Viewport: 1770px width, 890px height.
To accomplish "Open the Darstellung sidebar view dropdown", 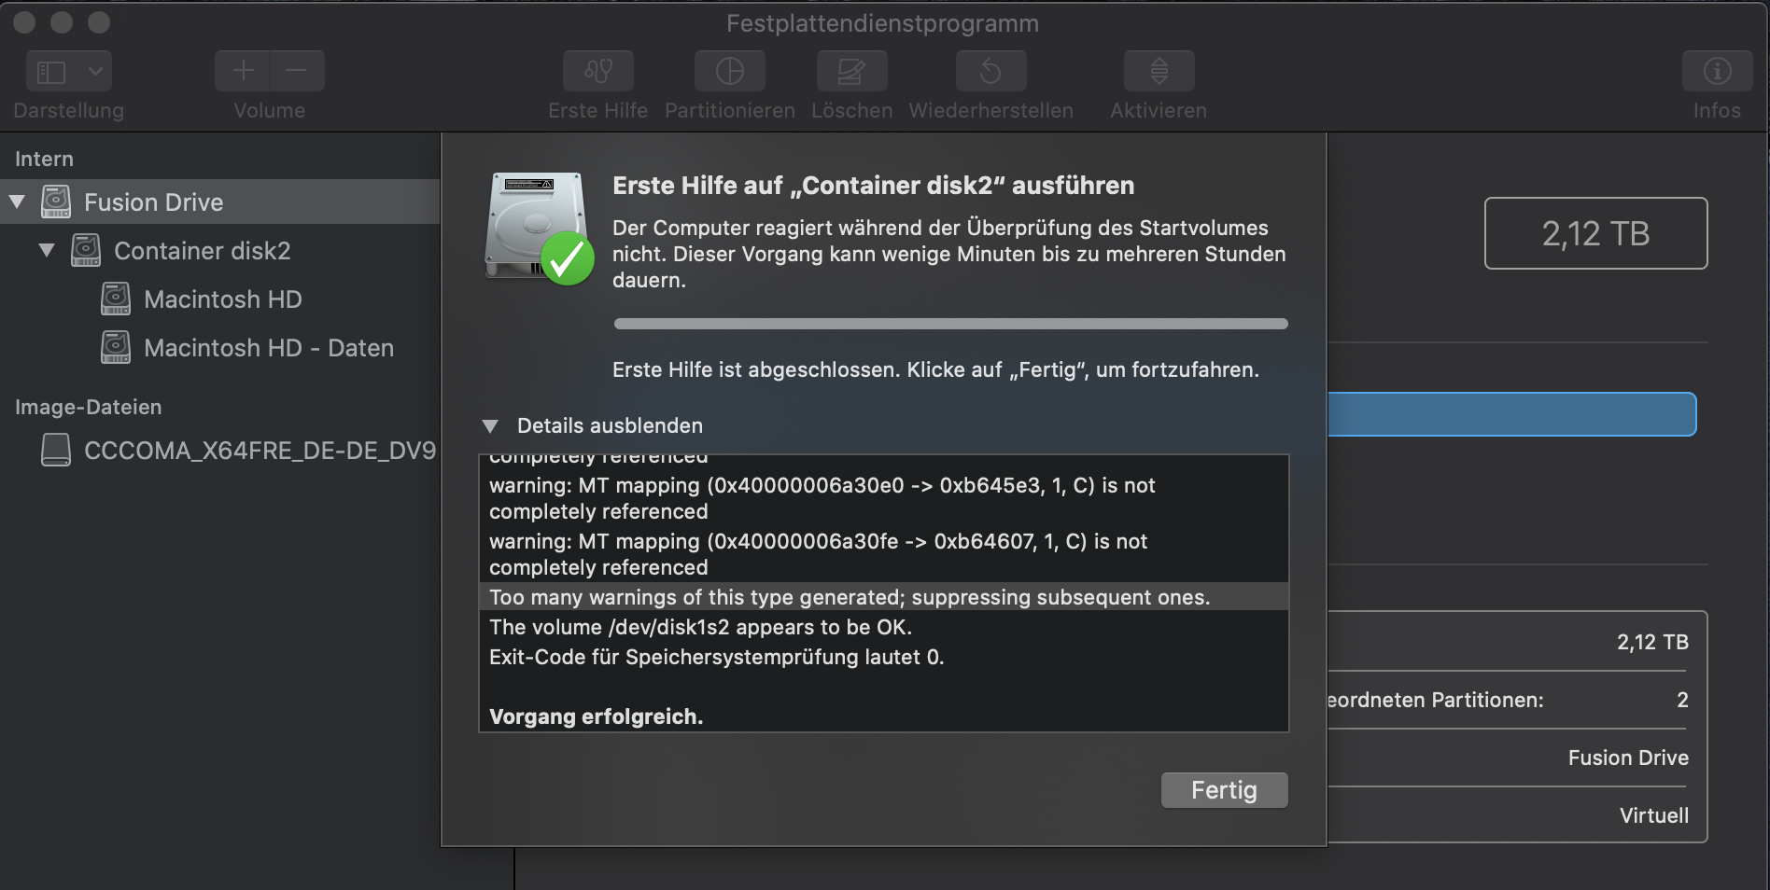I will (69, 71).
